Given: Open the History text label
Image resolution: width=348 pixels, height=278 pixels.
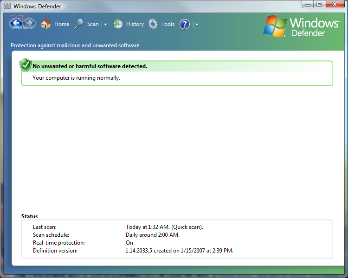Looking at the screenshot, I should pos(135,24).
